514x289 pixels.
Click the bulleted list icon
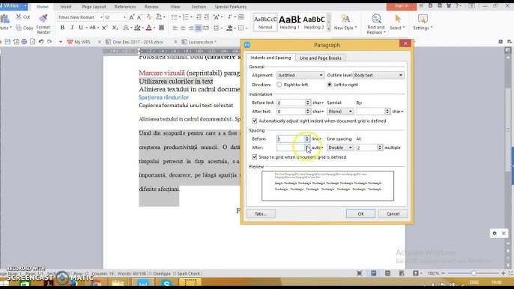click(x=174, y=17)
